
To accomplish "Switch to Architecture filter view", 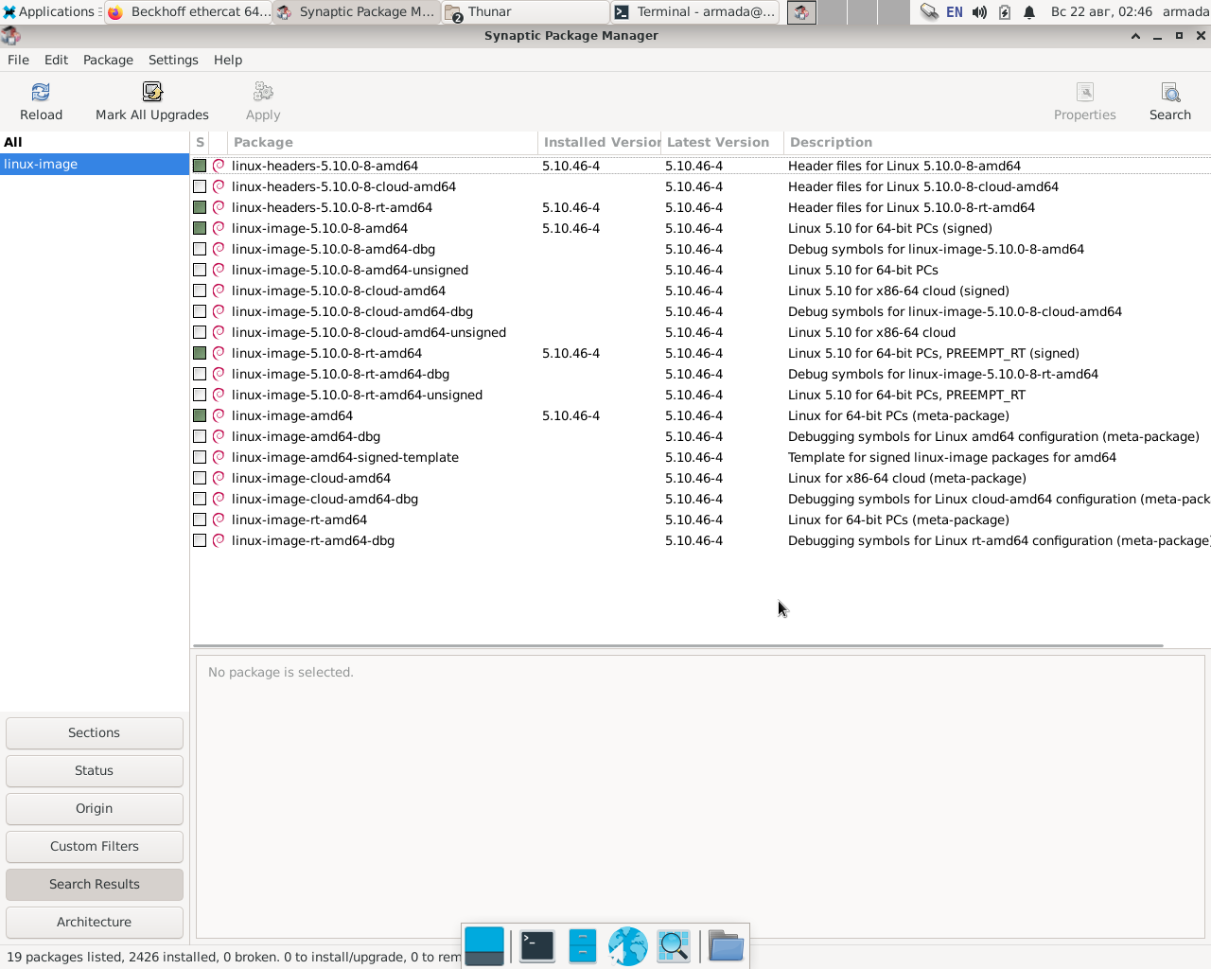I will (95, 923).
